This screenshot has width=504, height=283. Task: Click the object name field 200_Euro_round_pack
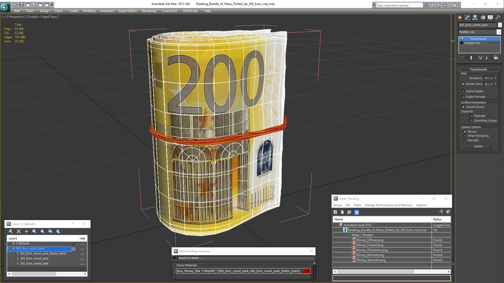coord(477,25)
